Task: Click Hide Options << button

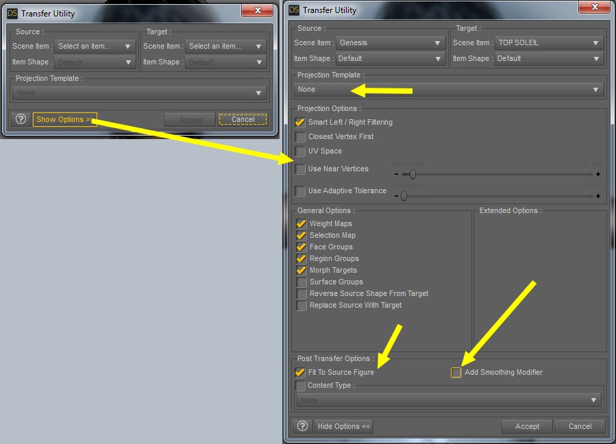Action: click(x=344, y=426)
